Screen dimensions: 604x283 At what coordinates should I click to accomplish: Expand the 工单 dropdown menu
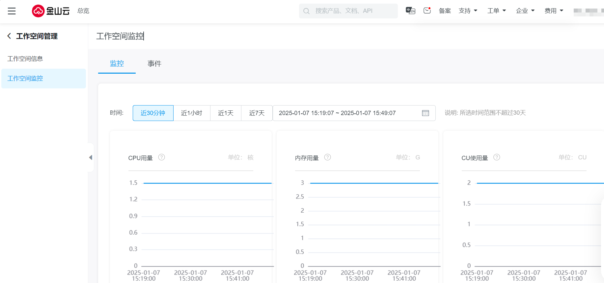tap(496, 11)
